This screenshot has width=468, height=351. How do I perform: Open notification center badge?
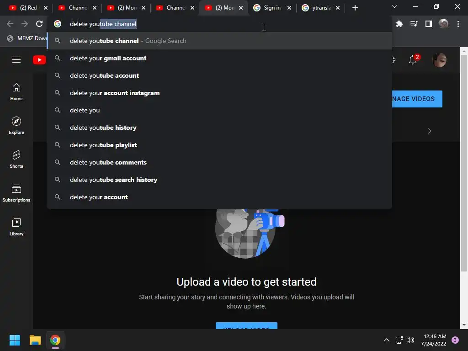tap(455, 340)
